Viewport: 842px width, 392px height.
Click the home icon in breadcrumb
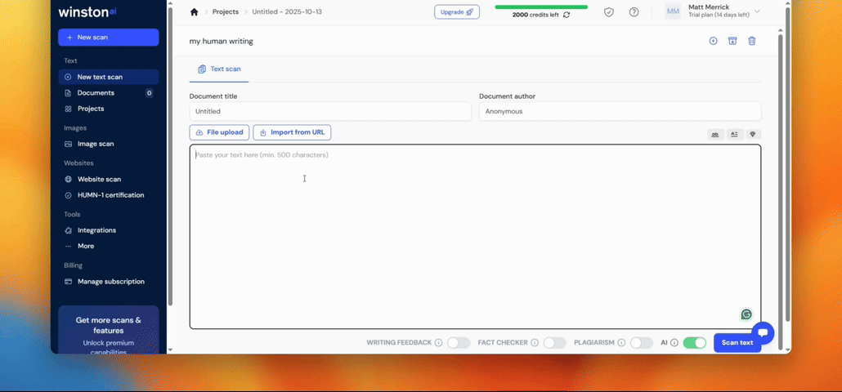[194, 11]
